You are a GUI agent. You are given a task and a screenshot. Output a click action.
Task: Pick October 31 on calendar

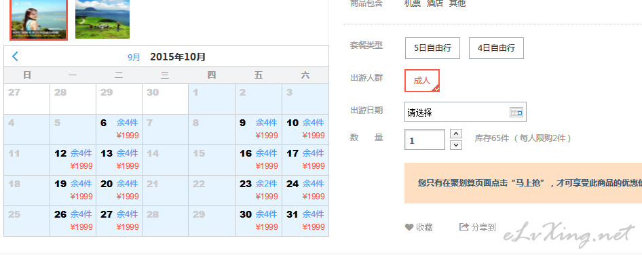(x=305, y=221)
